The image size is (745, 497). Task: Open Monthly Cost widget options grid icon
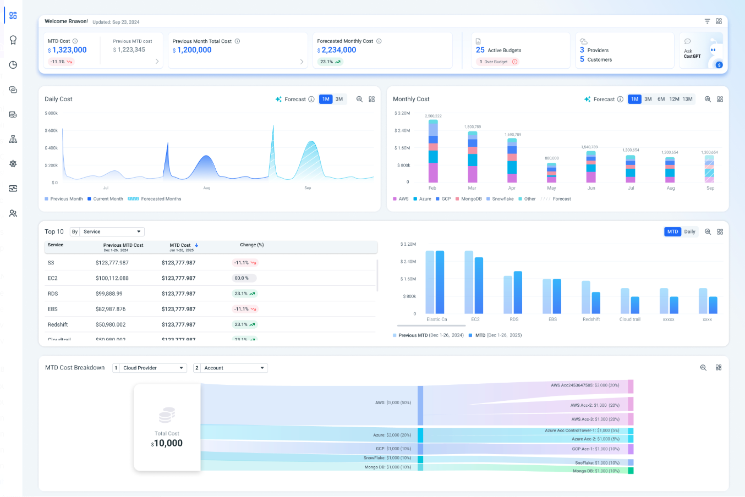tap(720, 99)
